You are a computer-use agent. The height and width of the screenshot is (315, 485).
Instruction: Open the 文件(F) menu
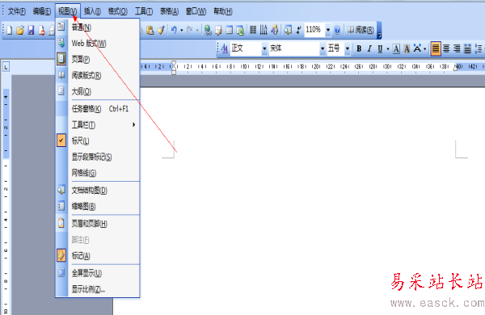tap(17, 11)
